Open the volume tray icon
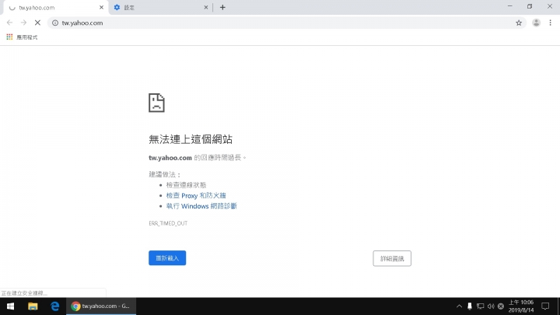 (491, 306)
